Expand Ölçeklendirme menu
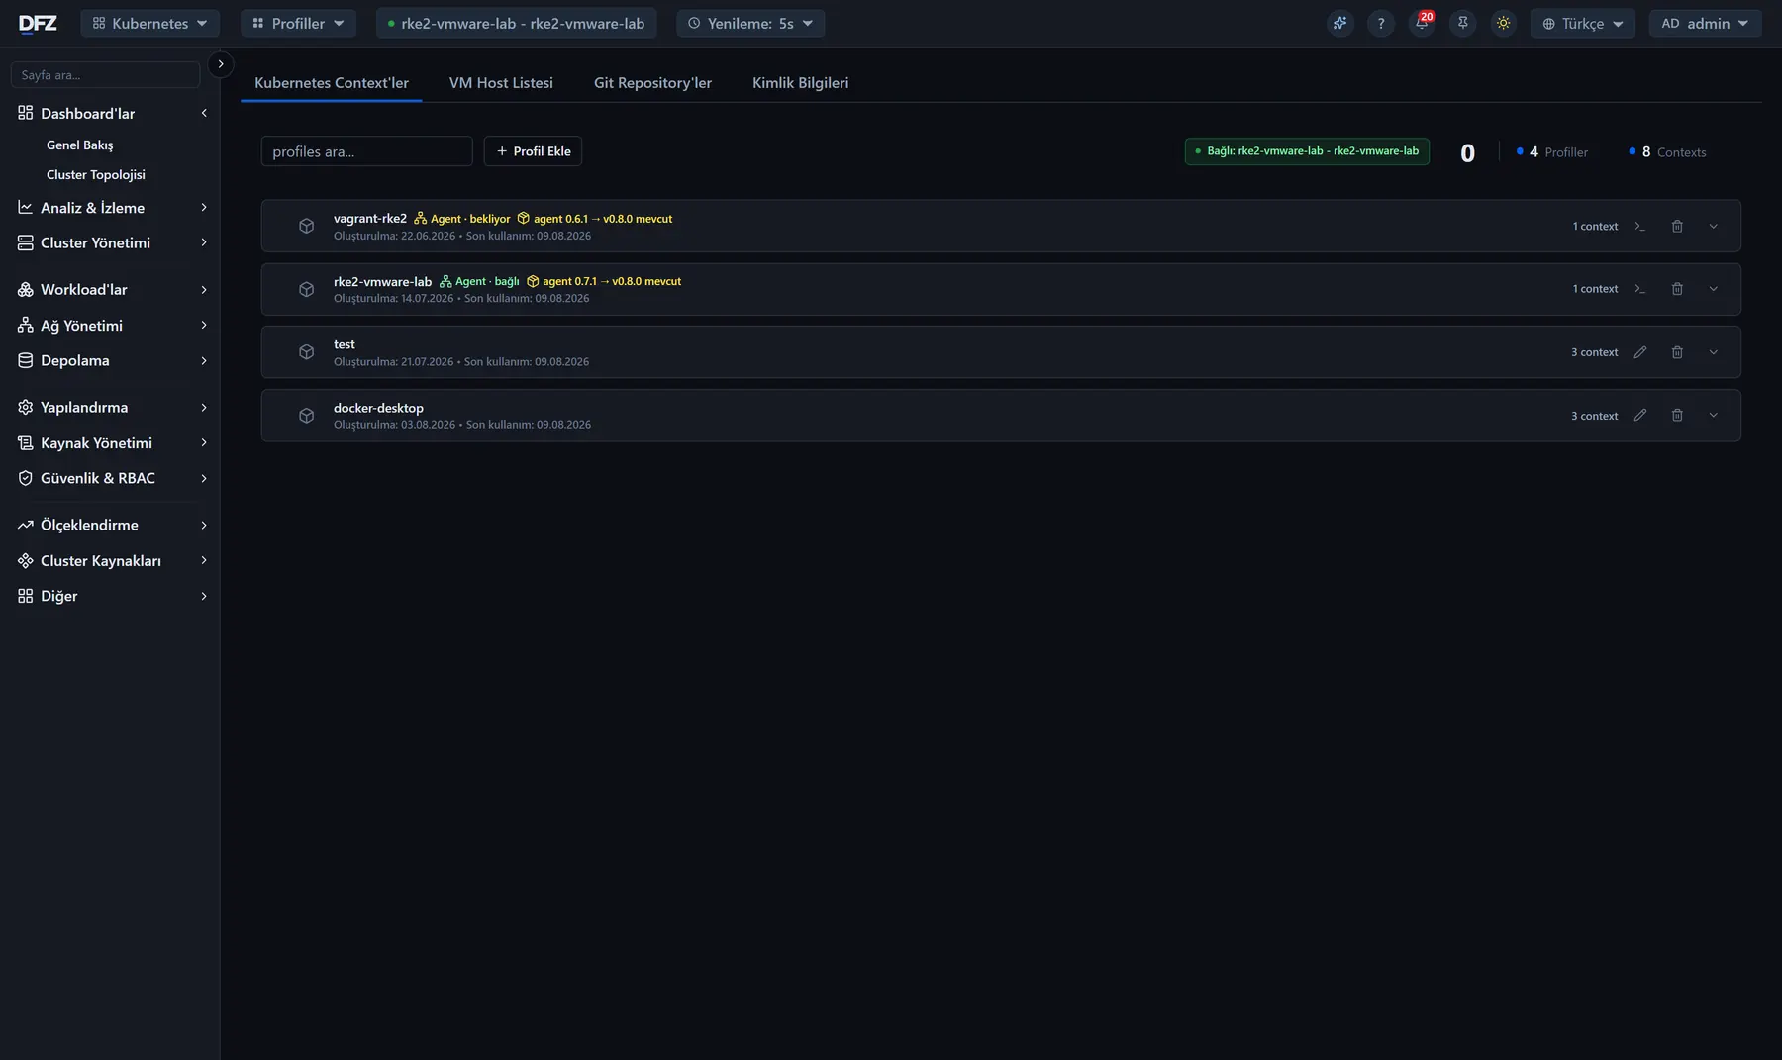Screen dimensions: 1782x1060 (x=110, y=525)
